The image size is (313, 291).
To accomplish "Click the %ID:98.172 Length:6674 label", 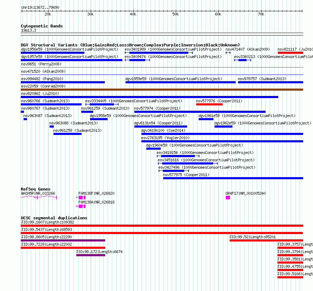I will (99, 252).
